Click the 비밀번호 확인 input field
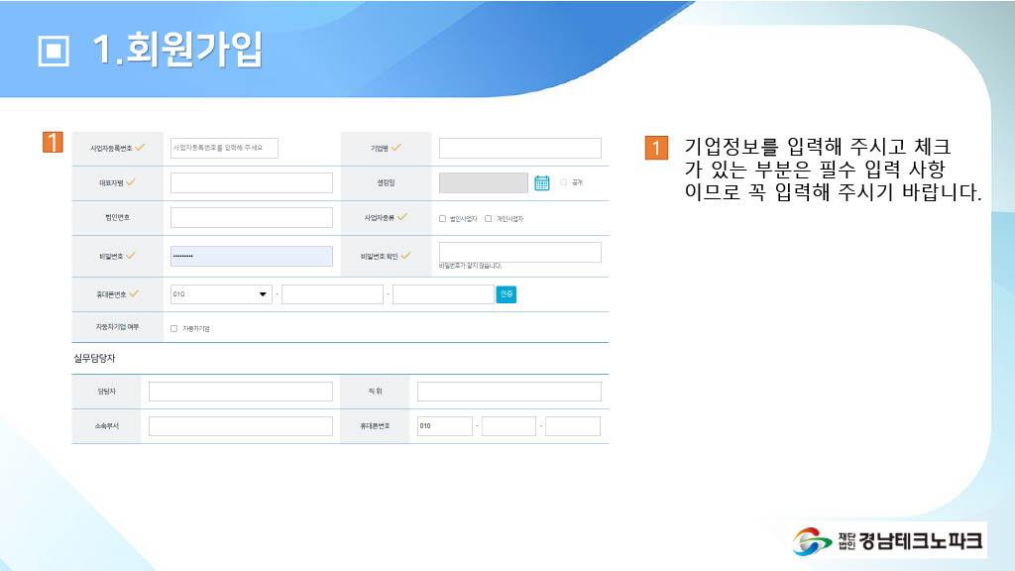This screenshot has height=571, width=1015. pyautogui.click(x=519, y=252)
